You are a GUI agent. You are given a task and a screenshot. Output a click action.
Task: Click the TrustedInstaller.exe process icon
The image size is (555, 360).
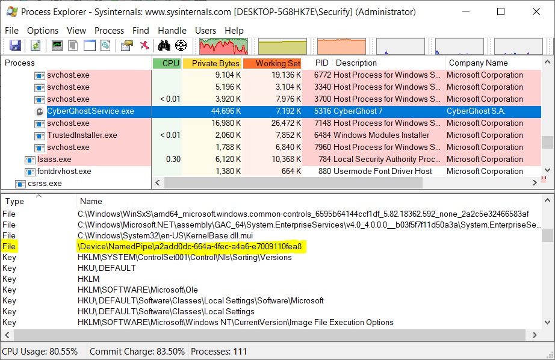[39, 135]
